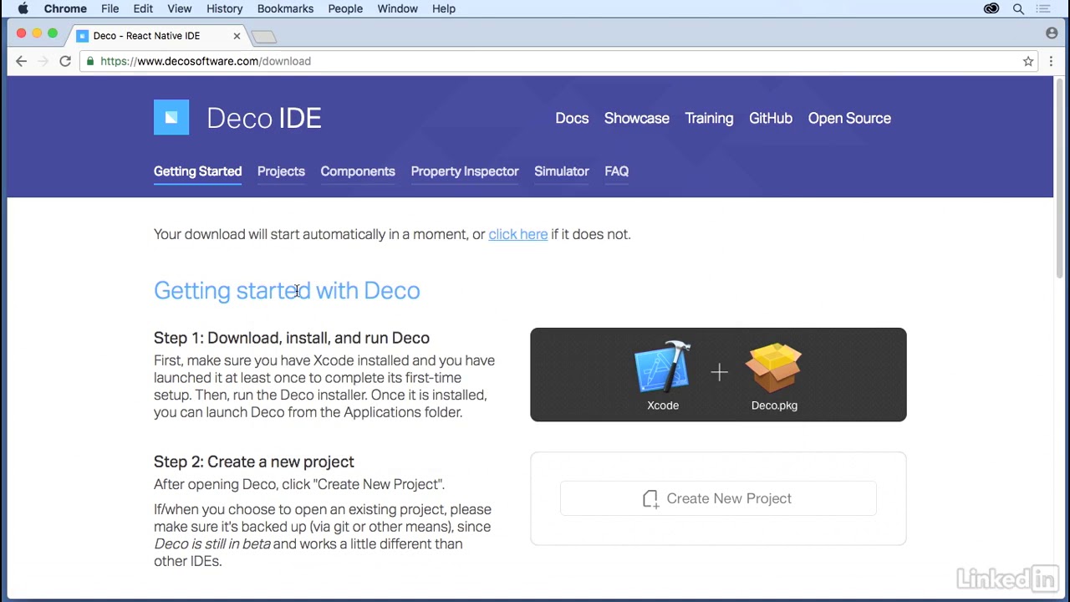
Task: Open the Edit menu
Action: click(143, 8)
